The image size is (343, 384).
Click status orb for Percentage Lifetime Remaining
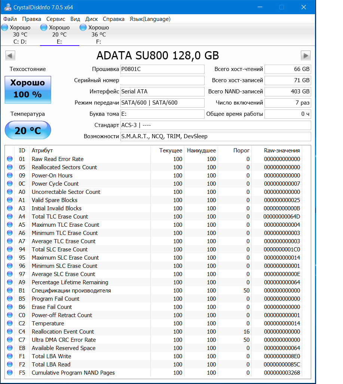[10, 282]
